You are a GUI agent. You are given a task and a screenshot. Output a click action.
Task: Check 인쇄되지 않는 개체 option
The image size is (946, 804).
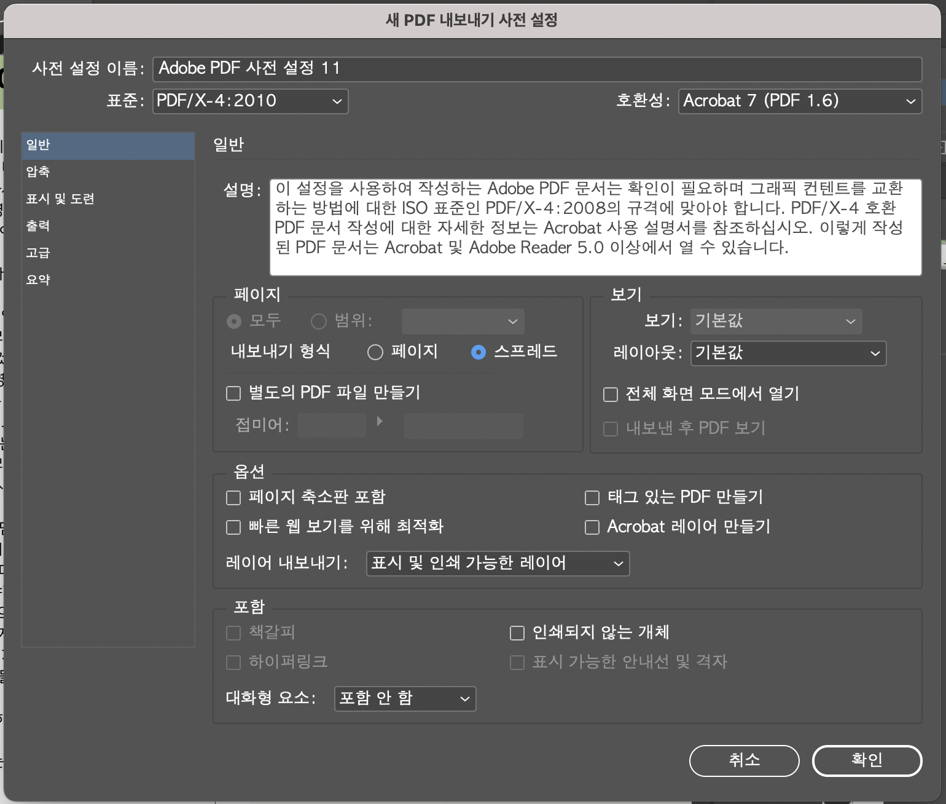click(x=517, y=633)
